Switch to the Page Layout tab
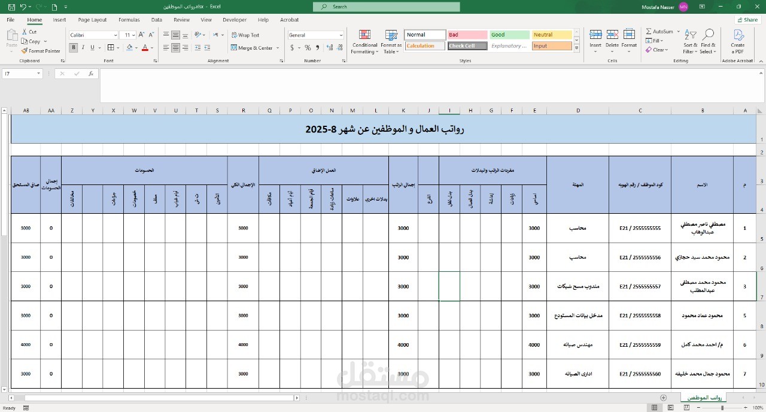Screen dimensions: 766x412 pos(92,20)
